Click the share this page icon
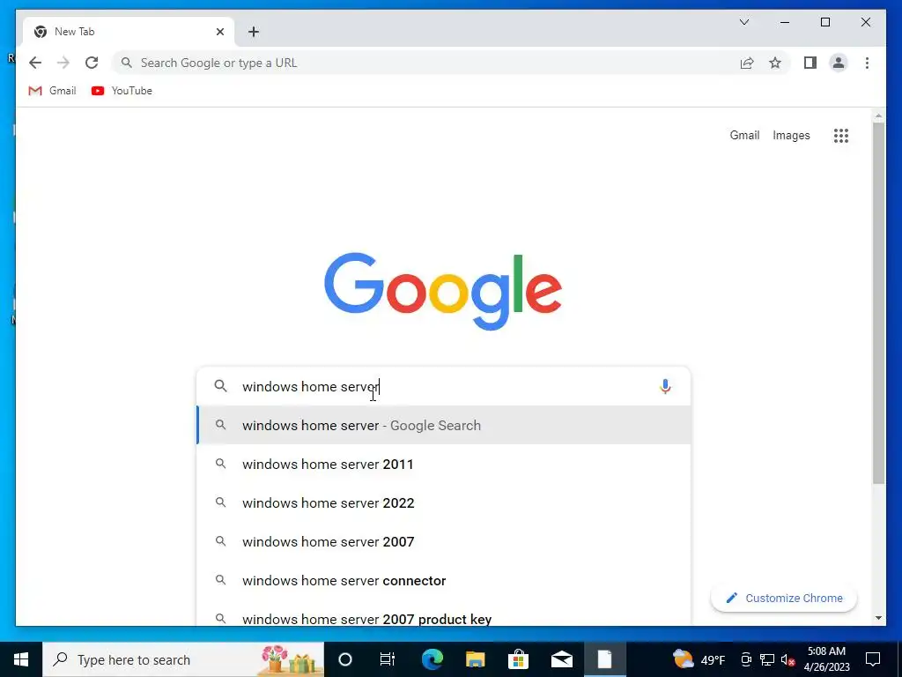902x677 pixels. tap(747, 63)
